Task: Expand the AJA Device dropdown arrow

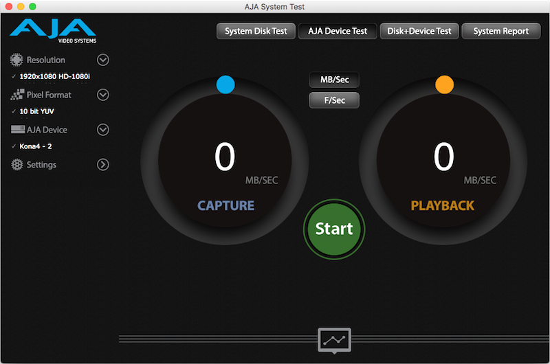Action: [103, 130]
